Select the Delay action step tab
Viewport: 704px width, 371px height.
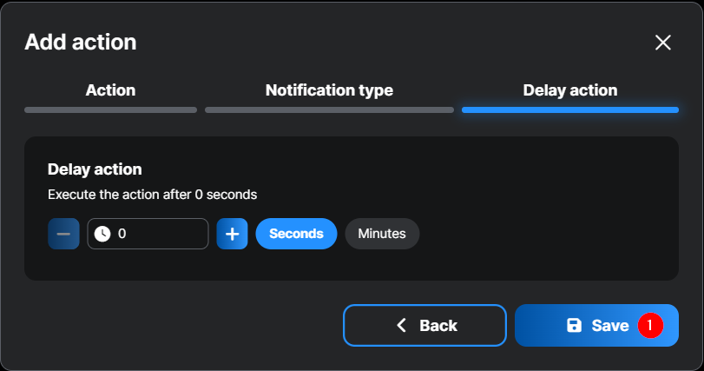click(x=569, y=90)
